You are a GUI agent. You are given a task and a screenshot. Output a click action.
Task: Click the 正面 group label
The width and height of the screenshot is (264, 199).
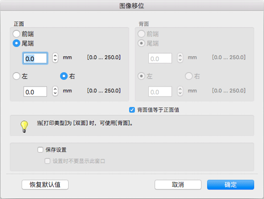(x=19, y=24)
